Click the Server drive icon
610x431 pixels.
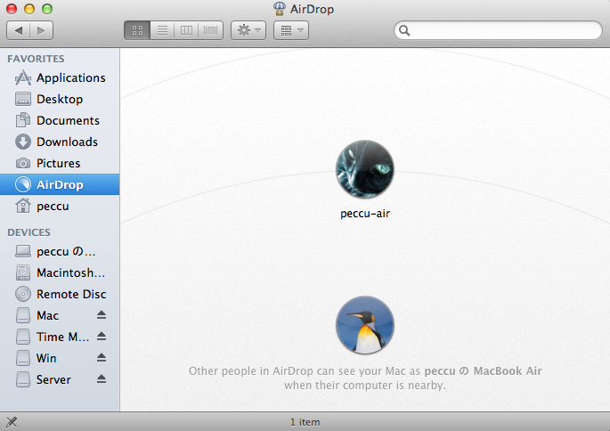[23, 379]
